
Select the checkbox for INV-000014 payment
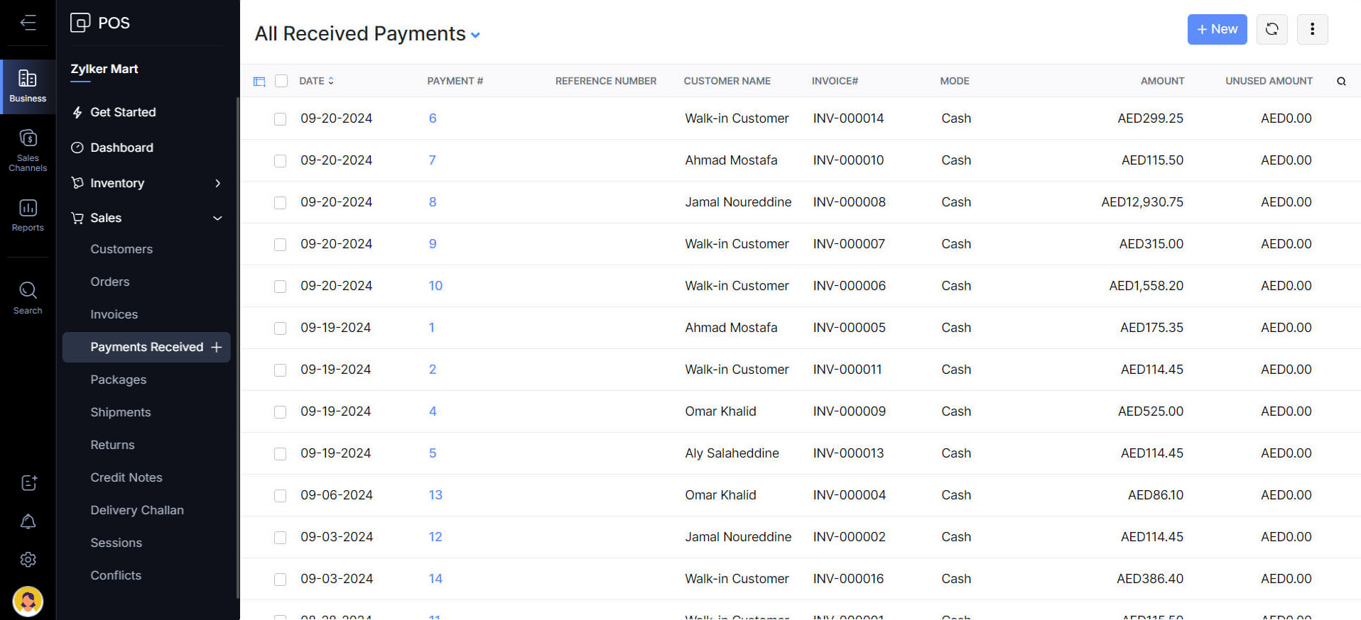click(x=281, y=119)
